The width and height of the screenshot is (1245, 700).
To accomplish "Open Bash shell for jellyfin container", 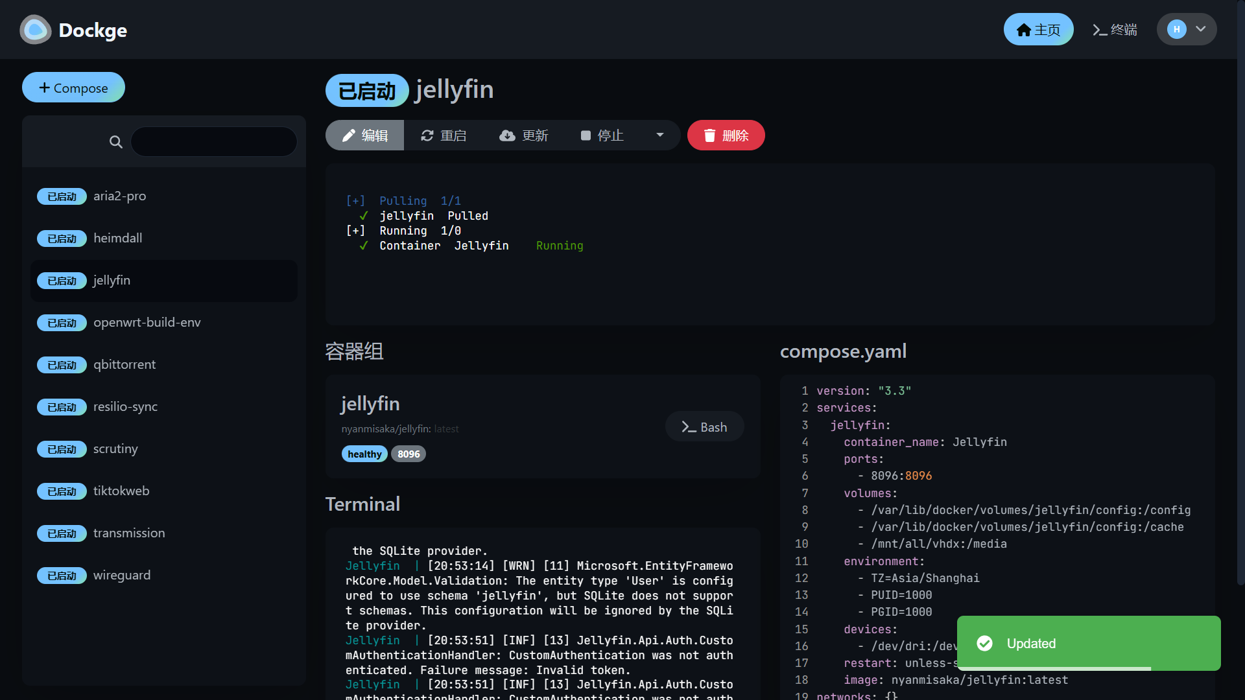I will (705, 427).
